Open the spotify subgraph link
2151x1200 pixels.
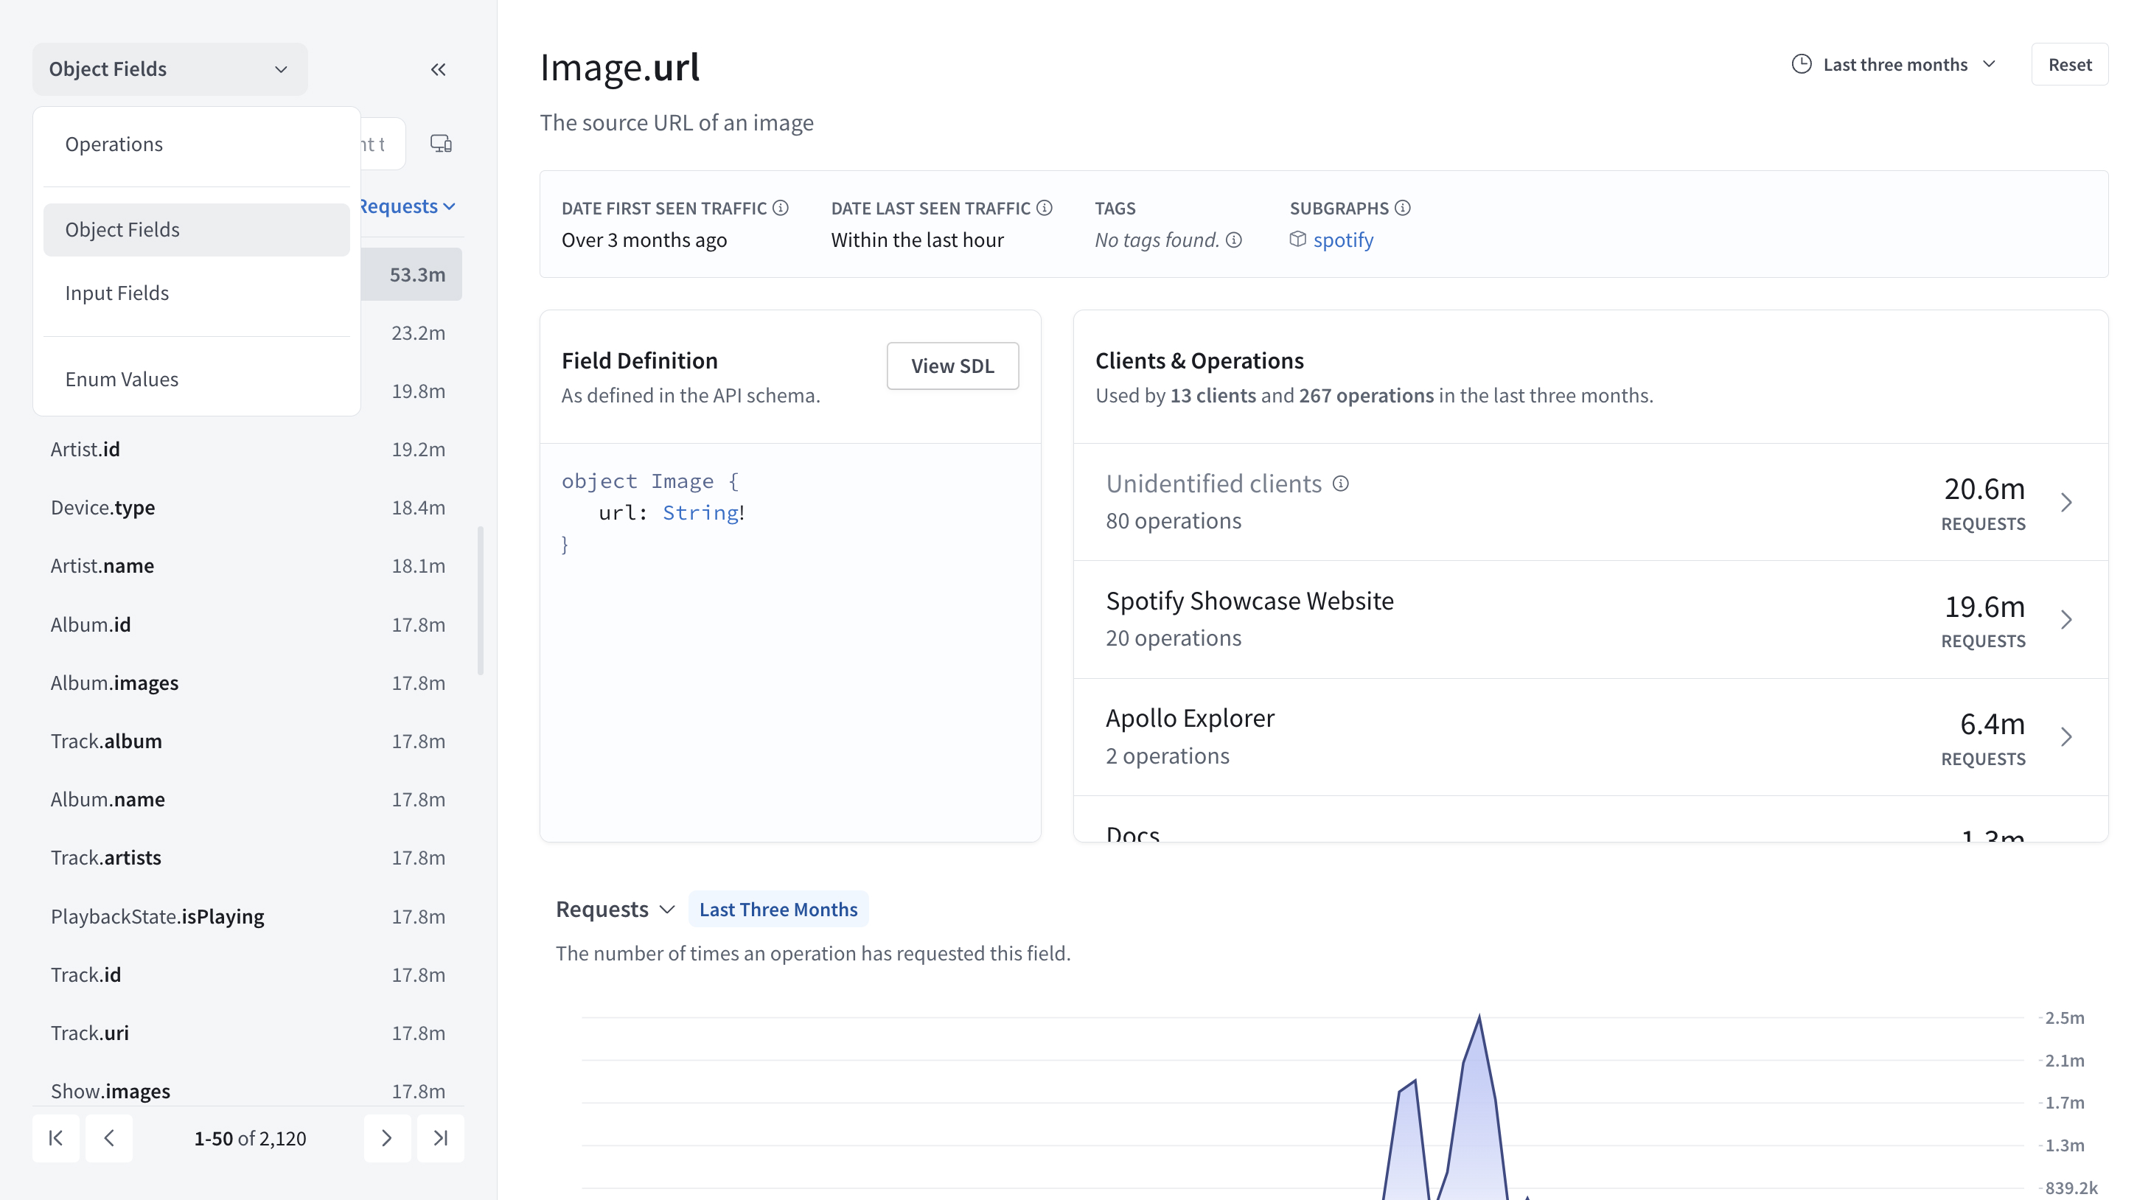[1342, 240]
